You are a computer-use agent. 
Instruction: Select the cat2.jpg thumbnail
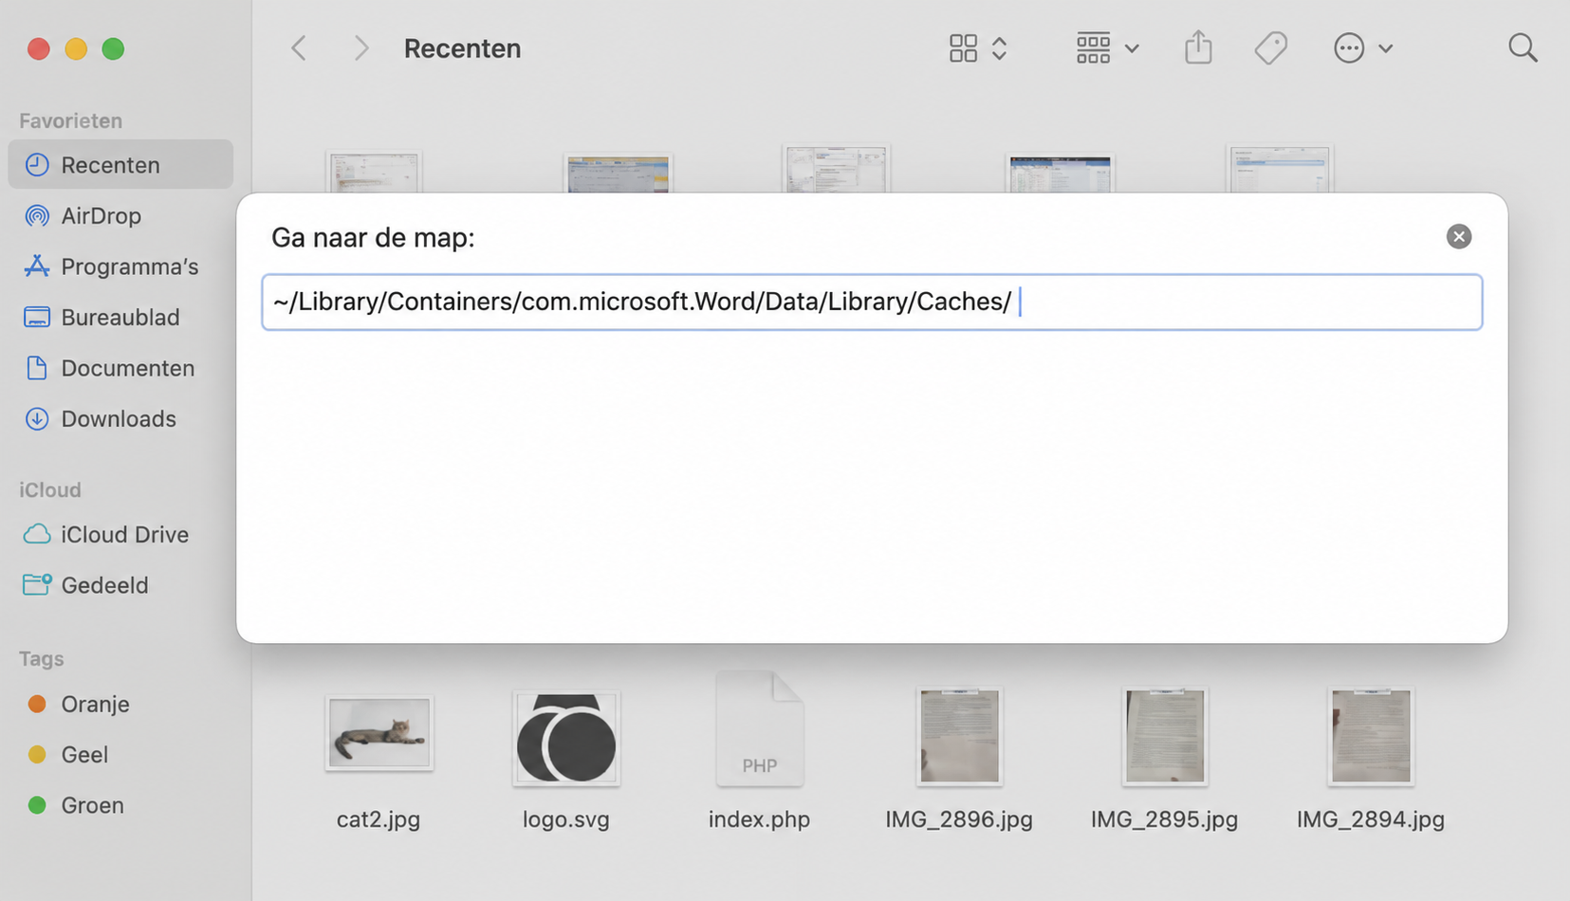point(379,732)
